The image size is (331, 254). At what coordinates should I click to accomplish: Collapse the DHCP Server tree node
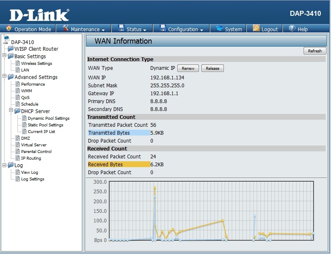coord(11,111)
